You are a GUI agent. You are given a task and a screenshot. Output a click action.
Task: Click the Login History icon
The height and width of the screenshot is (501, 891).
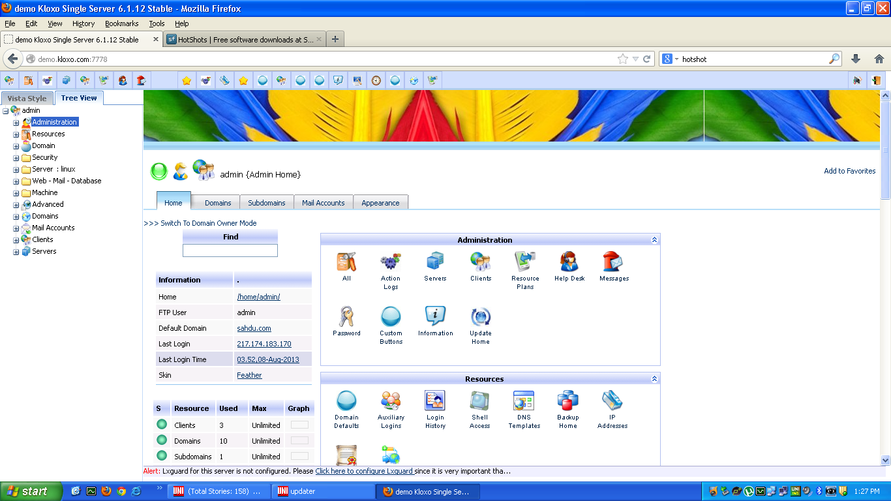point(435,401)
